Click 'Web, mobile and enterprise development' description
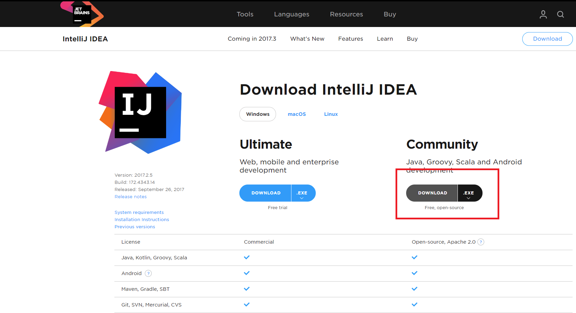This screenshot has height=313, width=576. tap(289, 166)
